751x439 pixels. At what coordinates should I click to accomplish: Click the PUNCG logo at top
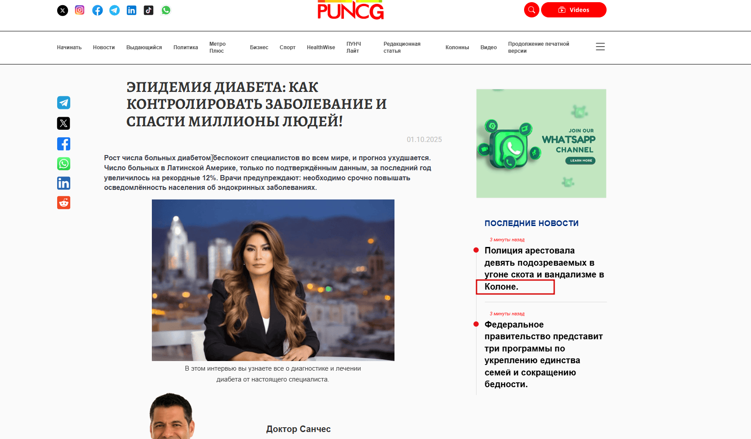(x=351, y=10)
